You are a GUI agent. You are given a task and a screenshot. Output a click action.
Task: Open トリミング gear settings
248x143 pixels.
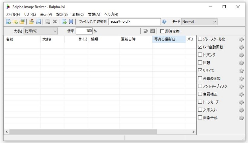click(241, 55)
